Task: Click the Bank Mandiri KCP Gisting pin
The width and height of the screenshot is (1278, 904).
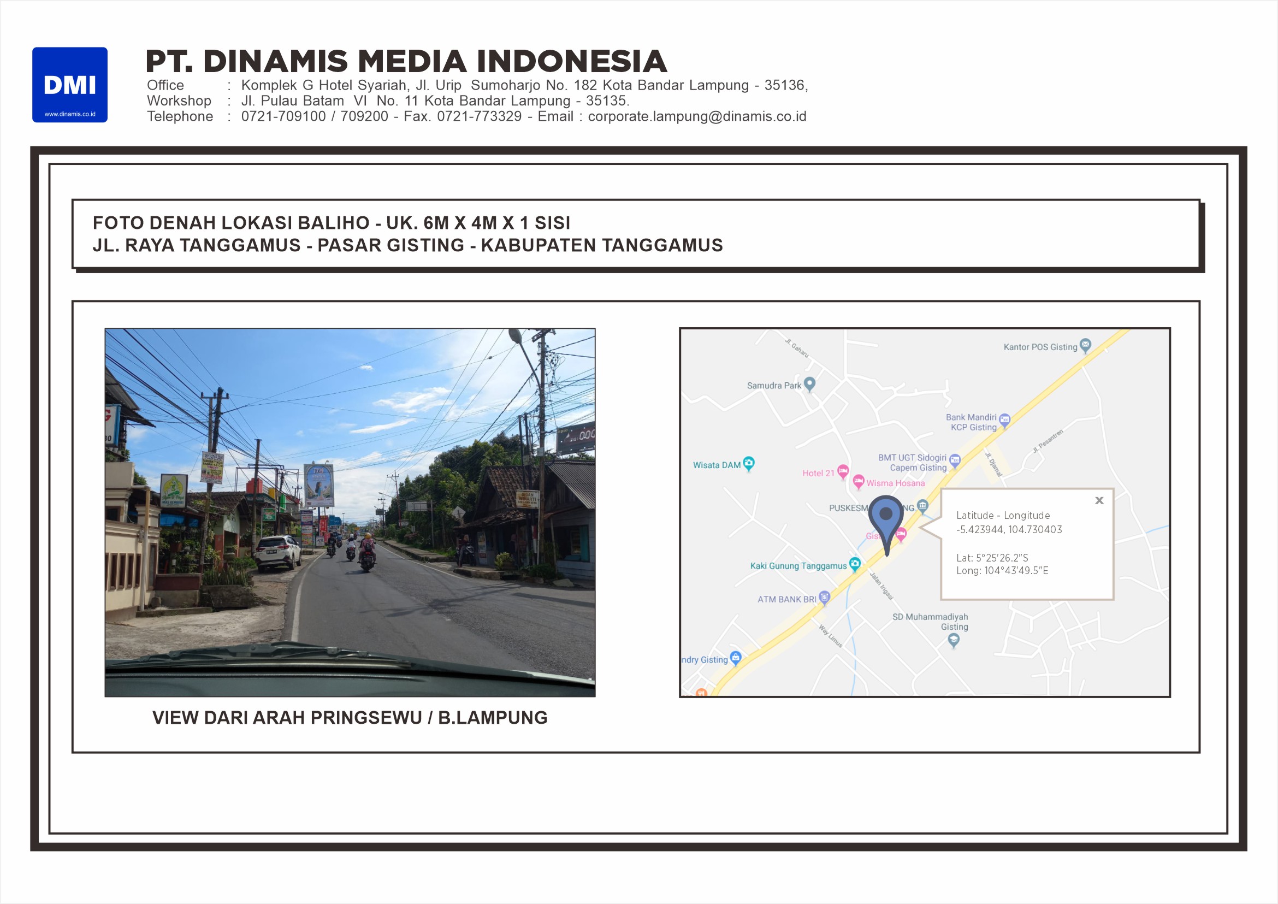Action: point(1004,420)
